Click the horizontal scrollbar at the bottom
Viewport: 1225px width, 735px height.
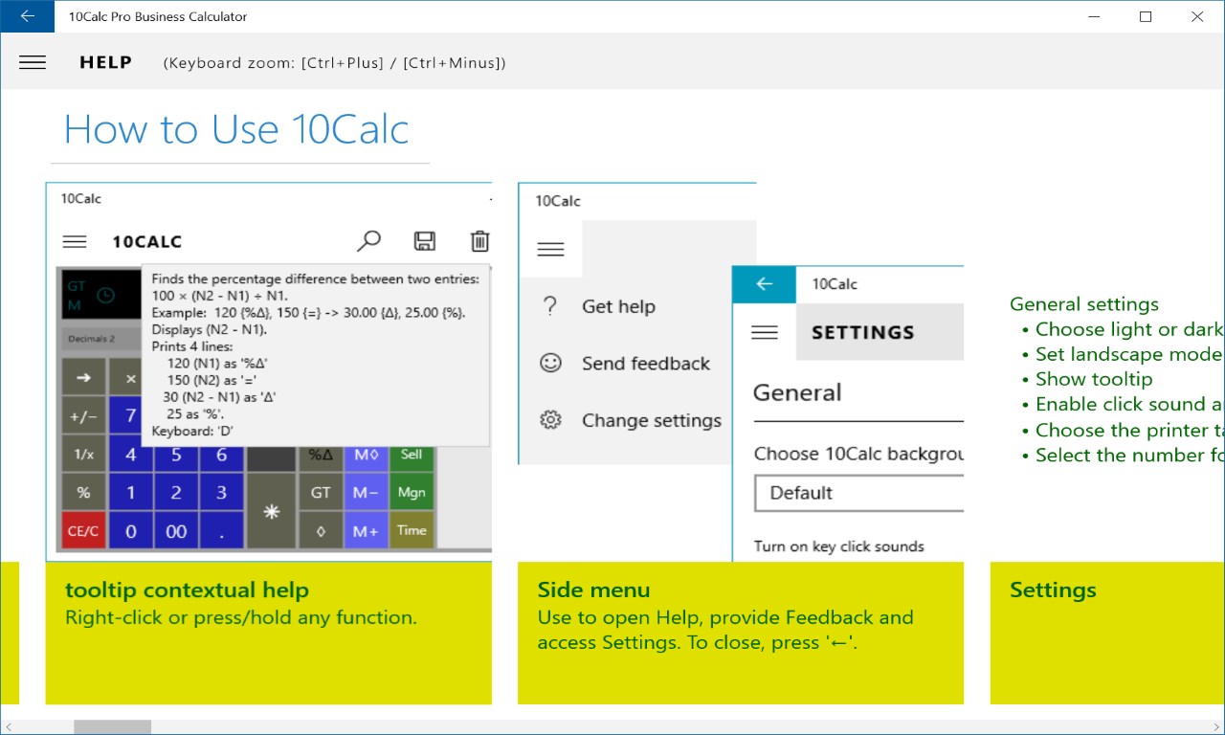click(112, 726)
